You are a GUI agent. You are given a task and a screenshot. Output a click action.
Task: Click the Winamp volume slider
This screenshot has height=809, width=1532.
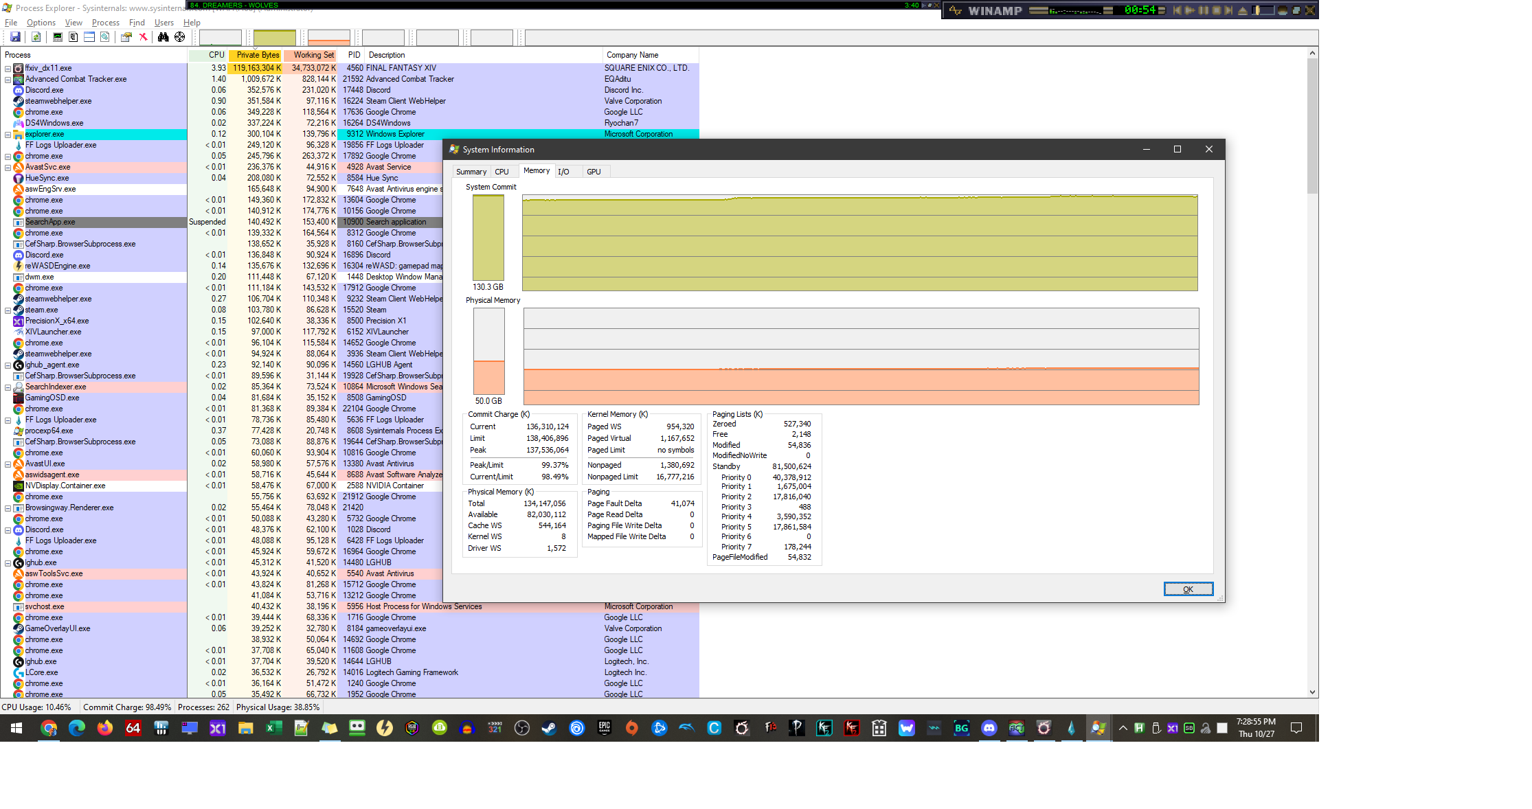[1264, 10]
